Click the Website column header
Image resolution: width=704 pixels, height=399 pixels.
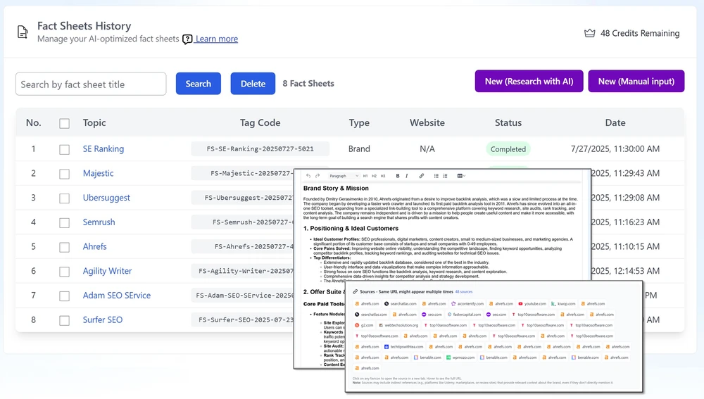coord(427,122)
